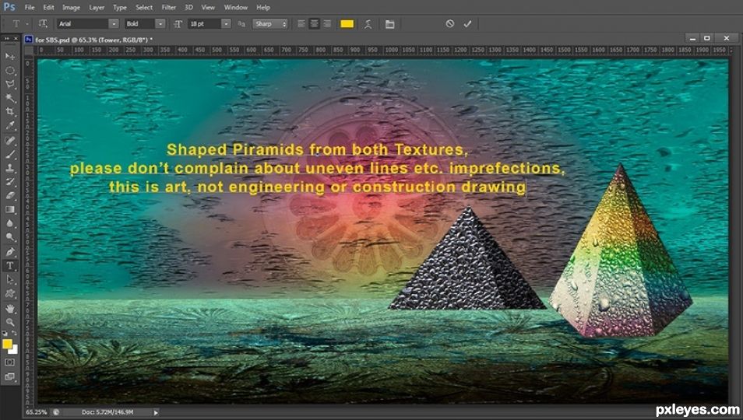Open the Layer menu
This screenshot has height=420, width=743.
click(x=97, y=7)
